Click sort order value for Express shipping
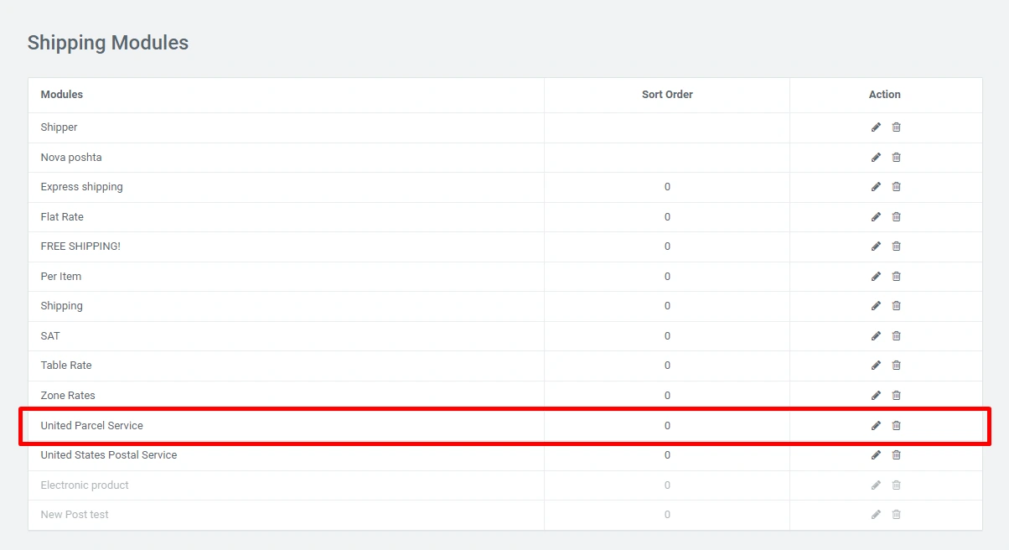Image resolution: width=1009 pixels, height=550 pixels. pyautogui.click(x=667, y=187)
